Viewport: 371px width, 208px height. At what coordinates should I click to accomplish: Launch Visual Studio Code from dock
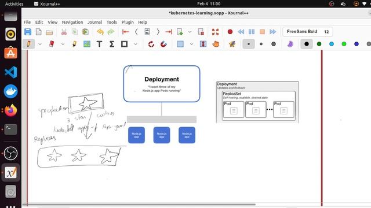(10, 72)
